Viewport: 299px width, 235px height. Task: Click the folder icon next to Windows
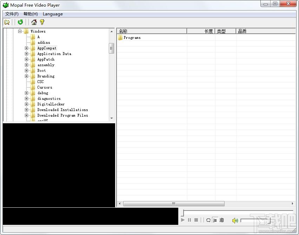[26, 31]
